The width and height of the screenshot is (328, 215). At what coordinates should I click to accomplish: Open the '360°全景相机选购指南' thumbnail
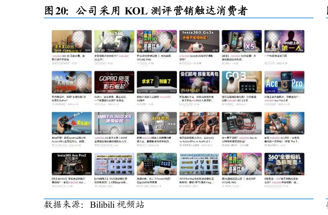[x=285, y=164]
